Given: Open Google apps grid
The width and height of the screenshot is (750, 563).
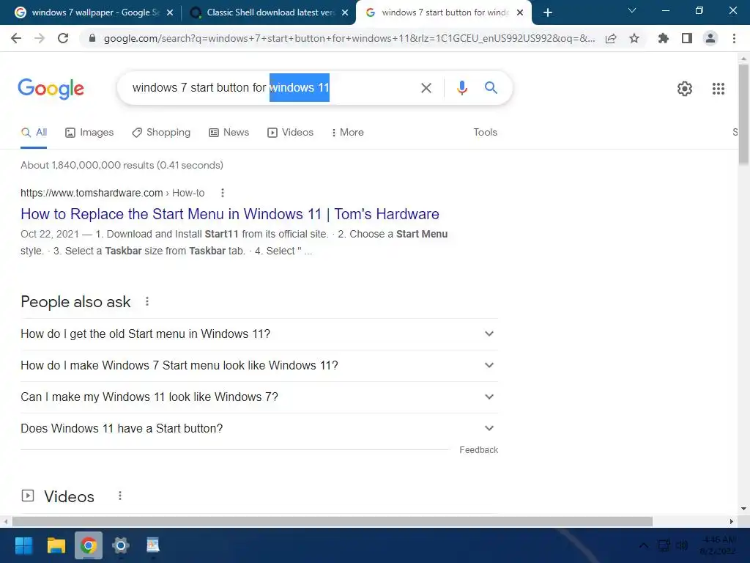Looking at the screenshot, I should (x=719, y=89).
